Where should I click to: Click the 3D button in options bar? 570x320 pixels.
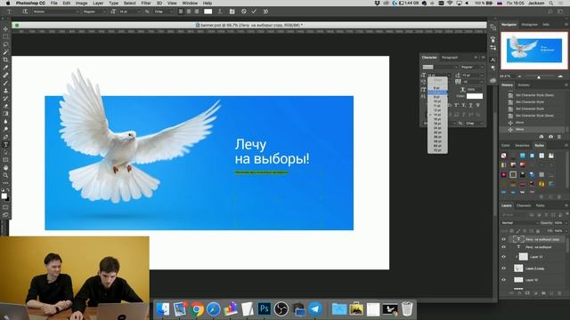(265, 12)
